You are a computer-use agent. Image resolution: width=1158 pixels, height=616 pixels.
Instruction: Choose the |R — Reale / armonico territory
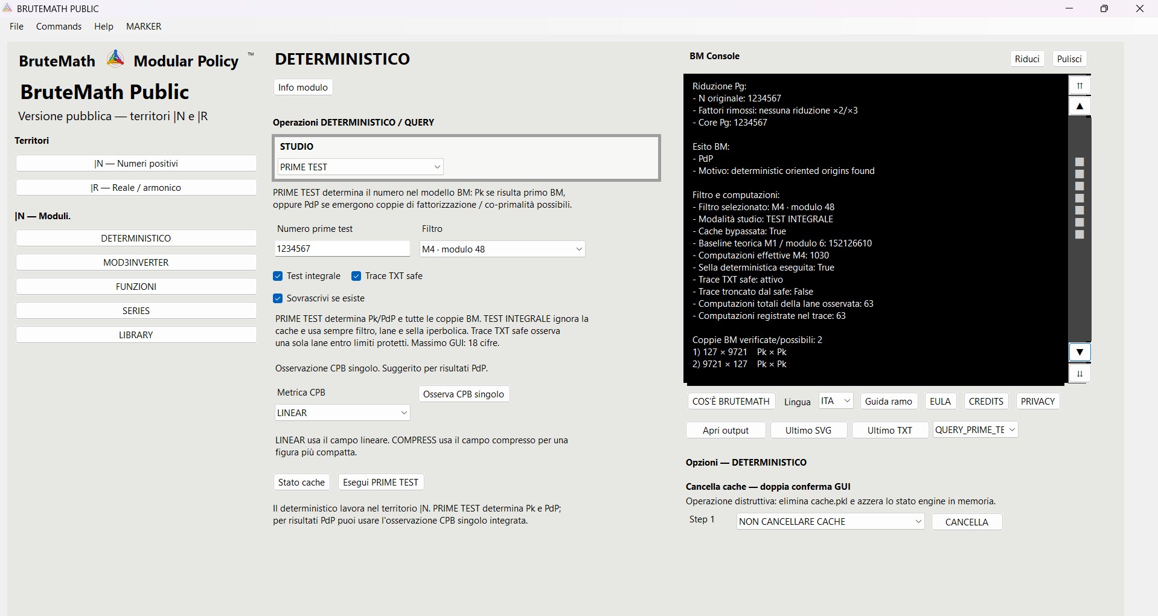pyautogui.click(x=136, y=188)
